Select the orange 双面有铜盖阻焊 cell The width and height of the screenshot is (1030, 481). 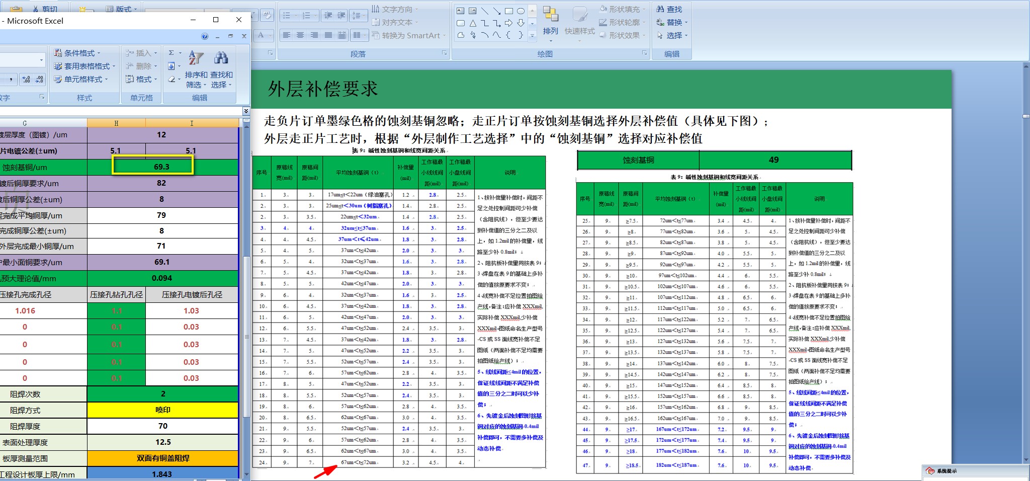(x=162, y=458)
